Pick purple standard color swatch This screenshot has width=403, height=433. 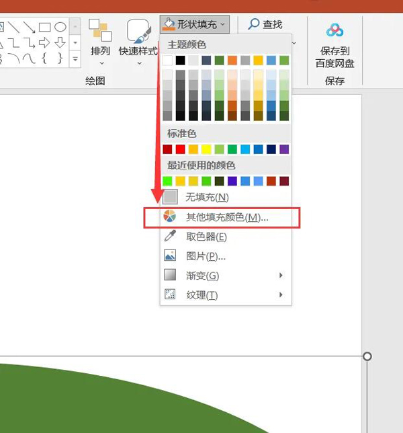[x=284, y=149]
